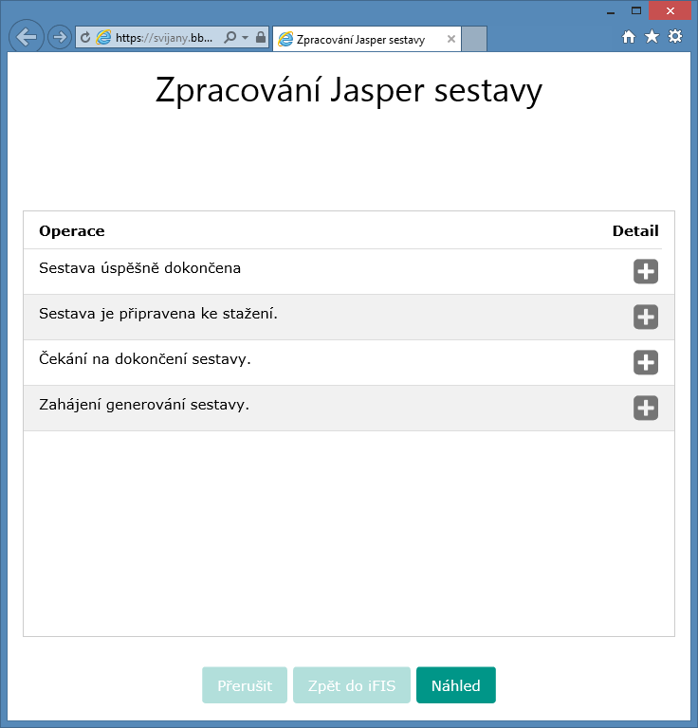Screen dimensions: 698x728
Task: Close the 'Zpracování Jasper sestavy' tab
Action: [x=450, y=39]
